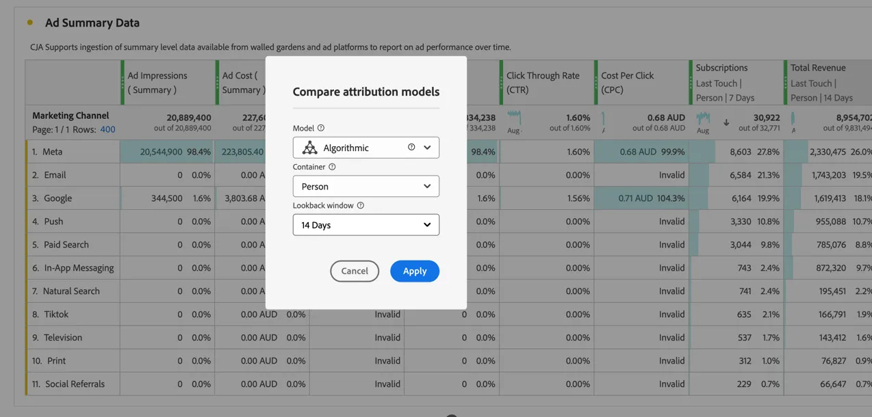Apply the attribution model settings
This screenshot has width=872, height=417.
[415, 271]
